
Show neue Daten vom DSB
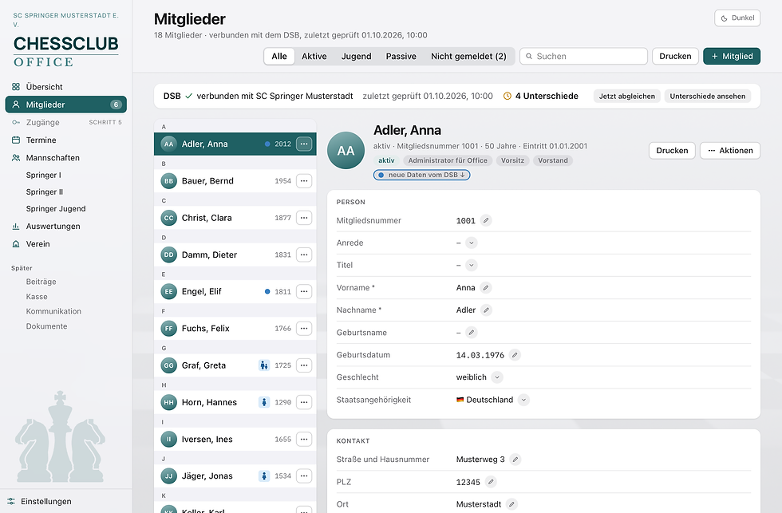click(x=422, y=175)
